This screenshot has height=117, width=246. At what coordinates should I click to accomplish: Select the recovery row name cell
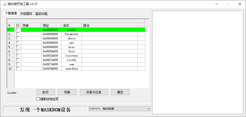click(x=72, y=56)
